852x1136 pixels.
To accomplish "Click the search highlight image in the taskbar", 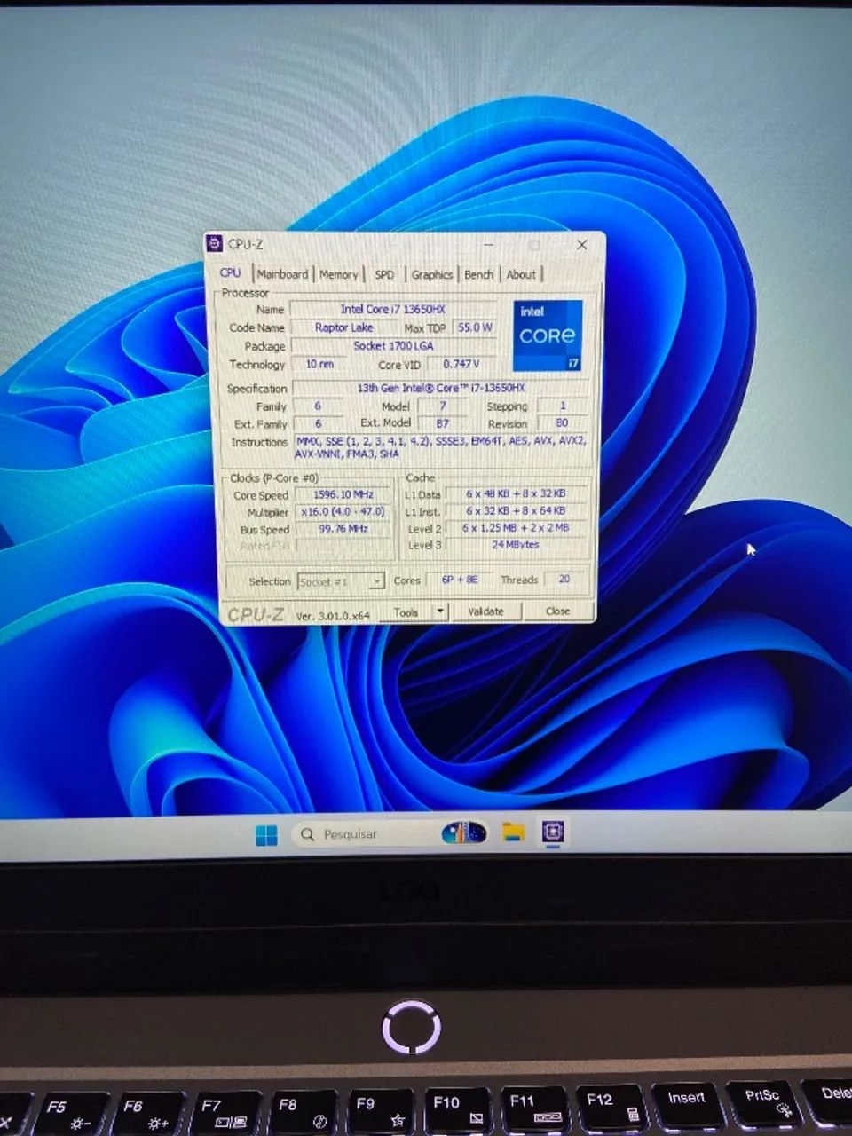I will (463, 833).
